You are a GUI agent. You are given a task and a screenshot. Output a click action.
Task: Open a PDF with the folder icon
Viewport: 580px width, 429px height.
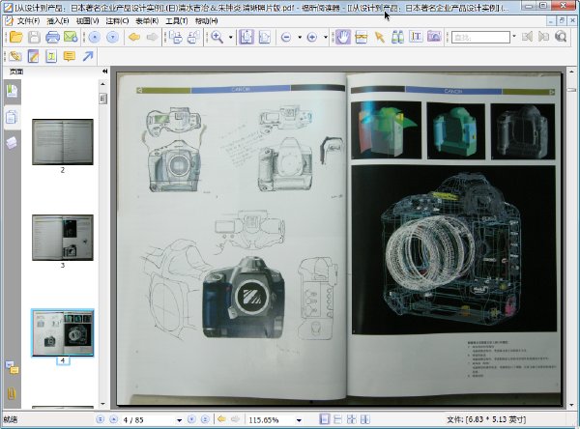click(16, 37)
